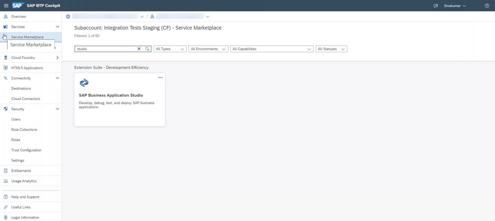Go to HTML5 Applications

tap(27, 68)
